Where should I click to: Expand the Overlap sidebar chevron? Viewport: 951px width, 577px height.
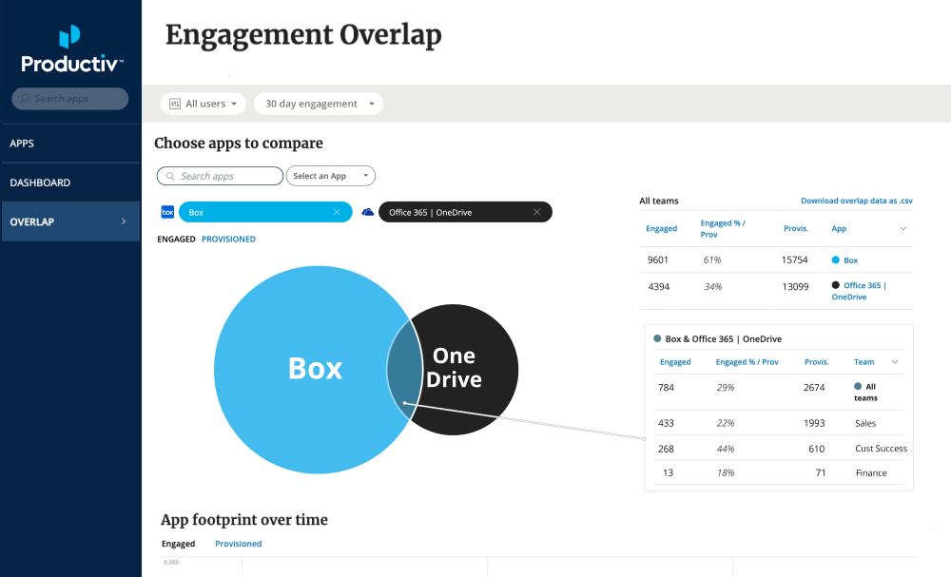(124, 221)
